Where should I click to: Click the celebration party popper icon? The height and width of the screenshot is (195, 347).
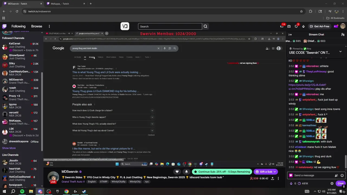coord(336,175)
